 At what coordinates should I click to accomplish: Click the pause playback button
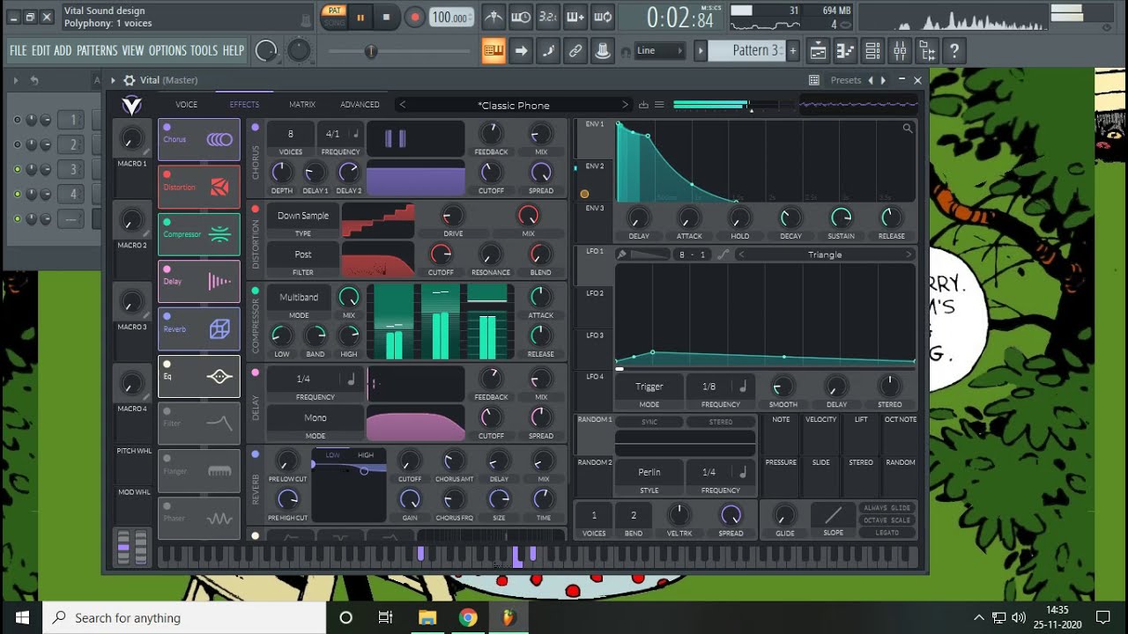click(x=360, y=17)
